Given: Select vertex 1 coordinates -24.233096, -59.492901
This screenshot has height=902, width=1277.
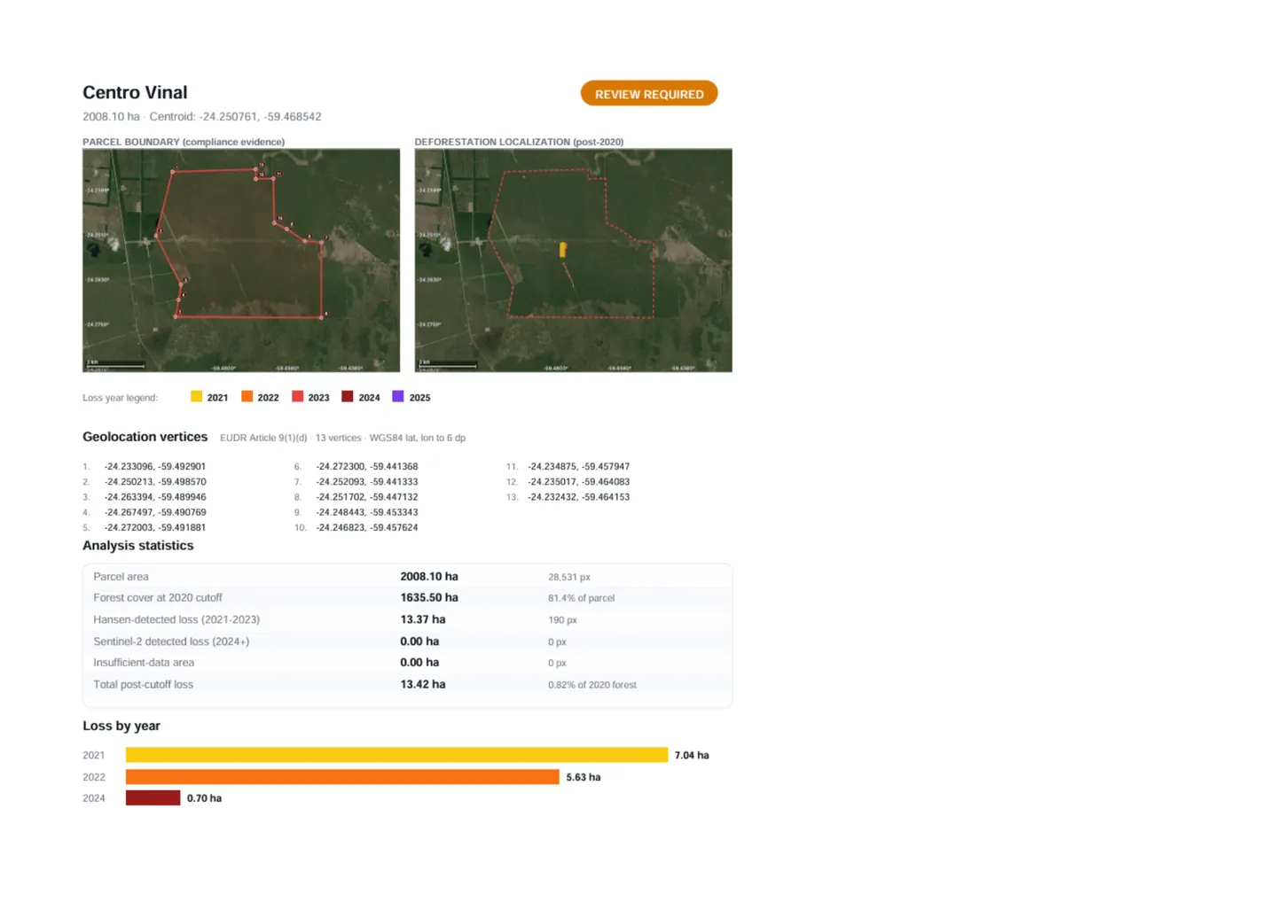Looking at the screenshot, I should click(155, 466).
